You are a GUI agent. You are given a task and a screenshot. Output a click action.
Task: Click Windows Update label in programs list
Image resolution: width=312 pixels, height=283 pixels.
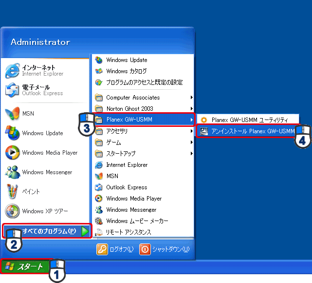[x=127, y=60]
